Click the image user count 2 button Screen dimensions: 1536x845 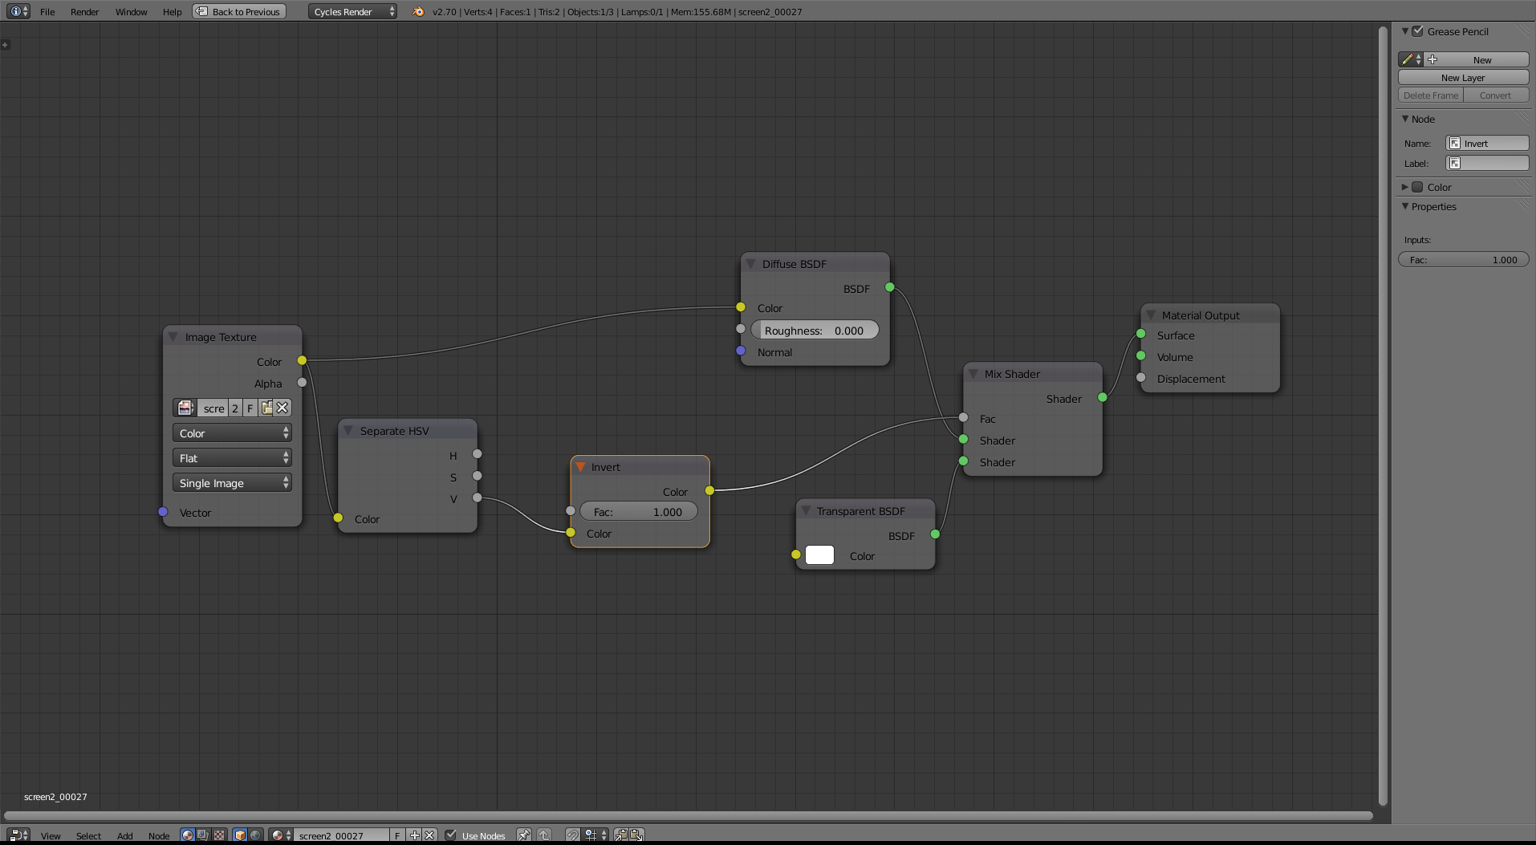235,408
